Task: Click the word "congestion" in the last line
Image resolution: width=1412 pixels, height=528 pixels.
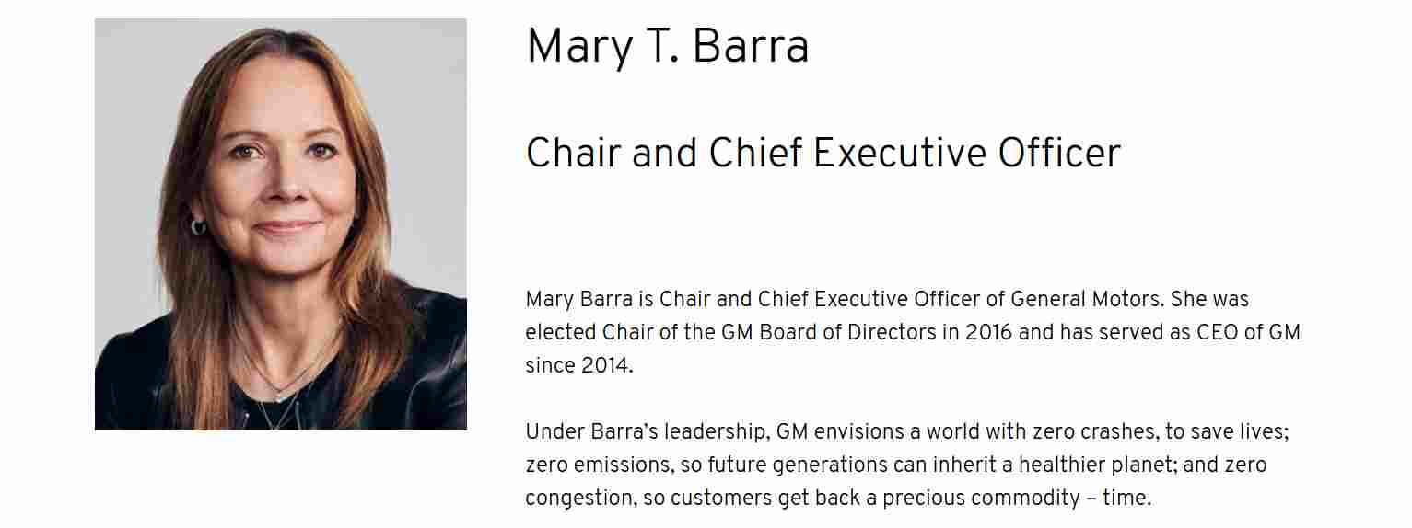Action: pyautogui.click(x=580, y=498)
